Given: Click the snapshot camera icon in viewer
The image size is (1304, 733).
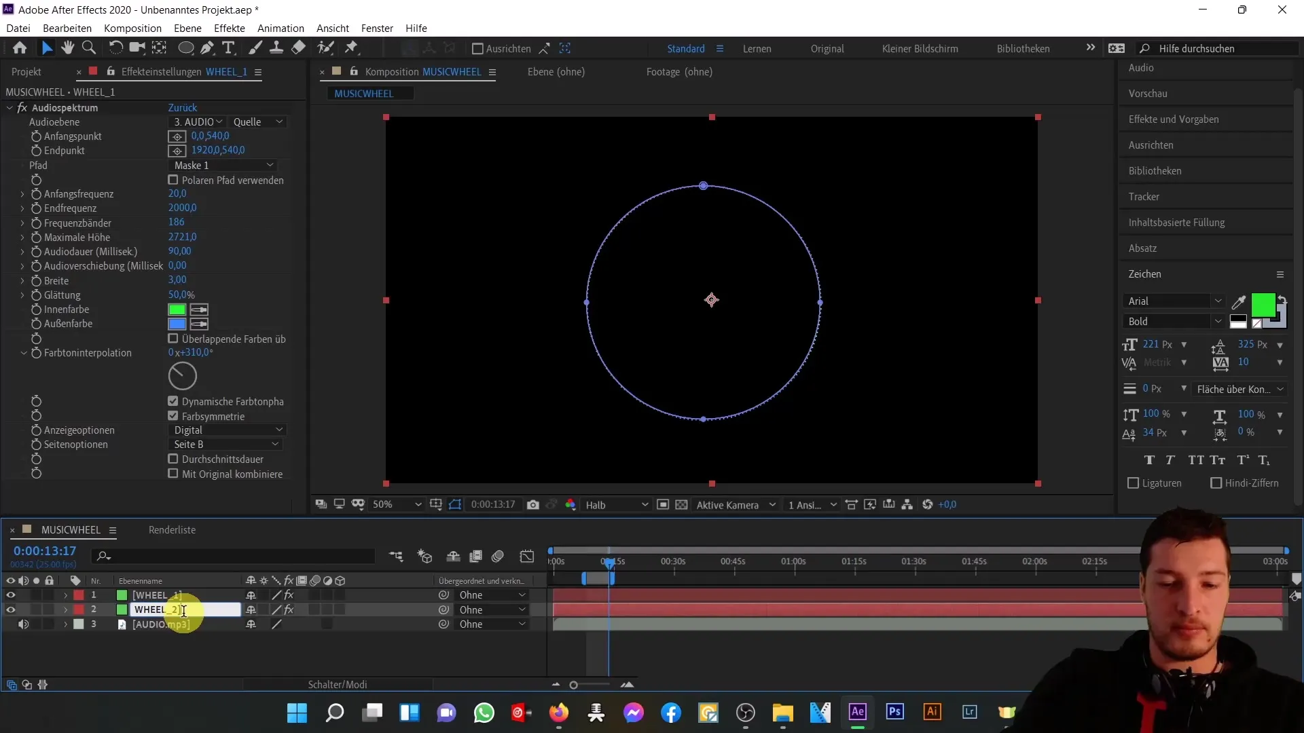Looking at the screenshot, I should coord(533,505).
